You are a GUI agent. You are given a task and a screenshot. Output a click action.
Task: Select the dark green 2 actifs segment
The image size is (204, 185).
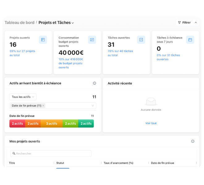click(x=86, y=123)
